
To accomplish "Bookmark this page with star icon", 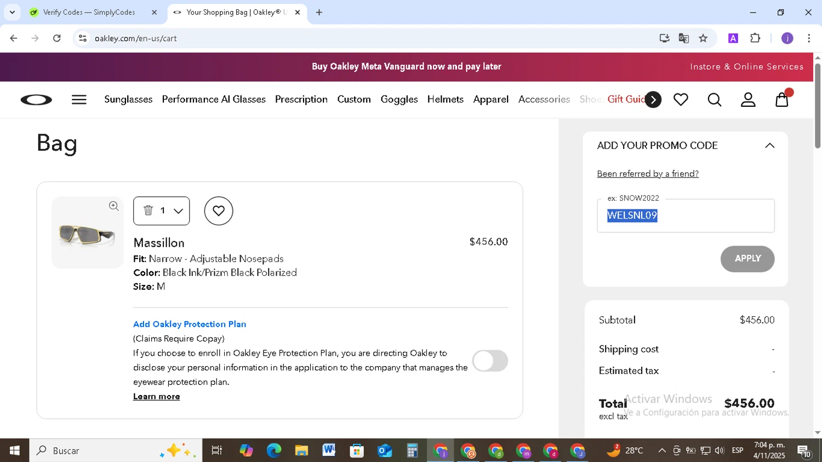I will tap(703, 38).
